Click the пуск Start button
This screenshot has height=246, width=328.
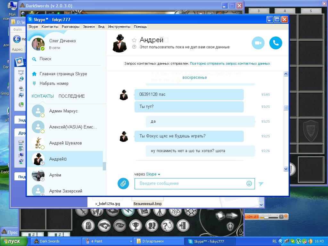[x=13, y=242]
